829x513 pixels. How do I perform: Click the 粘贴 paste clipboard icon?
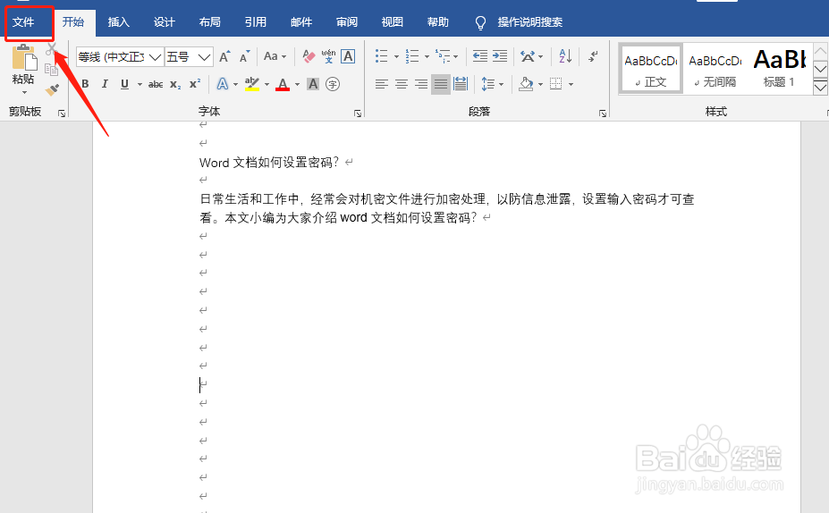point(24,57)
